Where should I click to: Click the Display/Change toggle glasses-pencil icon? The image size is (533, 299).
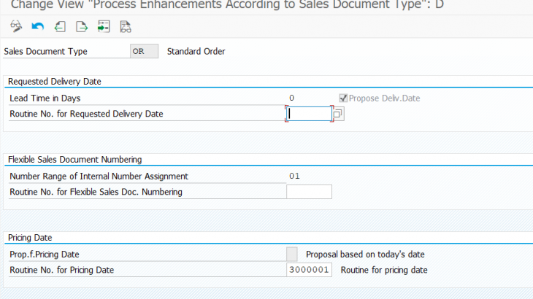16,27
